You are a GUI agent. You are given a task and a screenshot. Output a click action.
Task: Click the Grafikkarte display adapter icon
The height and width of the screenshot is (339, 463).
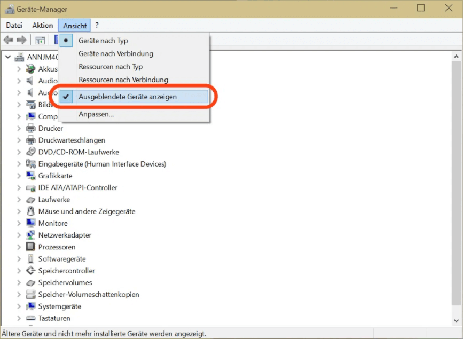32,176
